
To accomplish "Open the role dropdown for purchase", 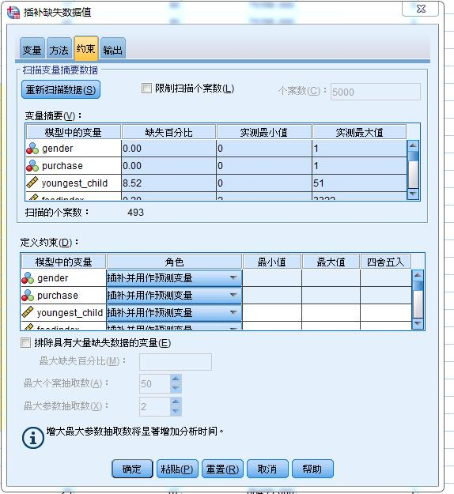I will coord(233,295).
